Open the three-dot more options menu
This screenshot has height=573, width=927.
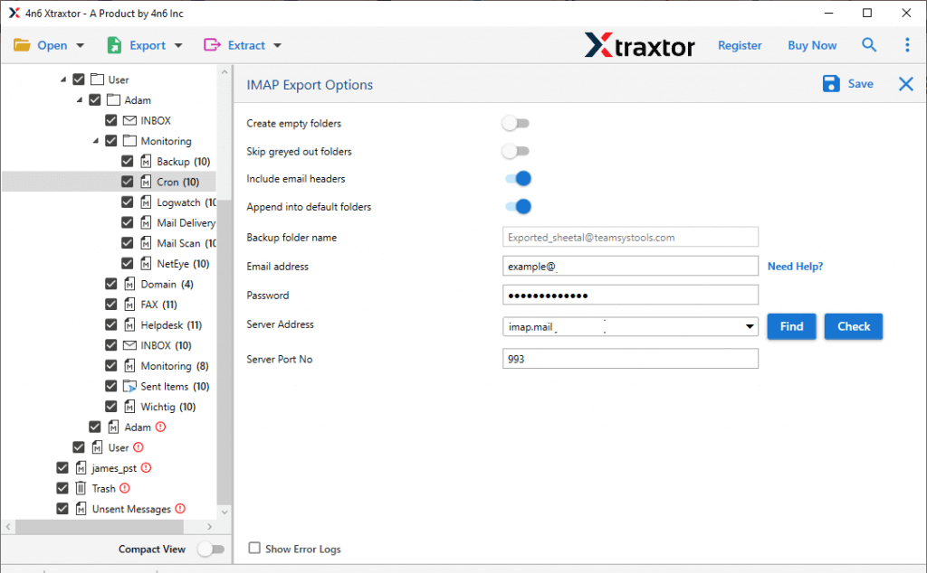tap(907, 45)
